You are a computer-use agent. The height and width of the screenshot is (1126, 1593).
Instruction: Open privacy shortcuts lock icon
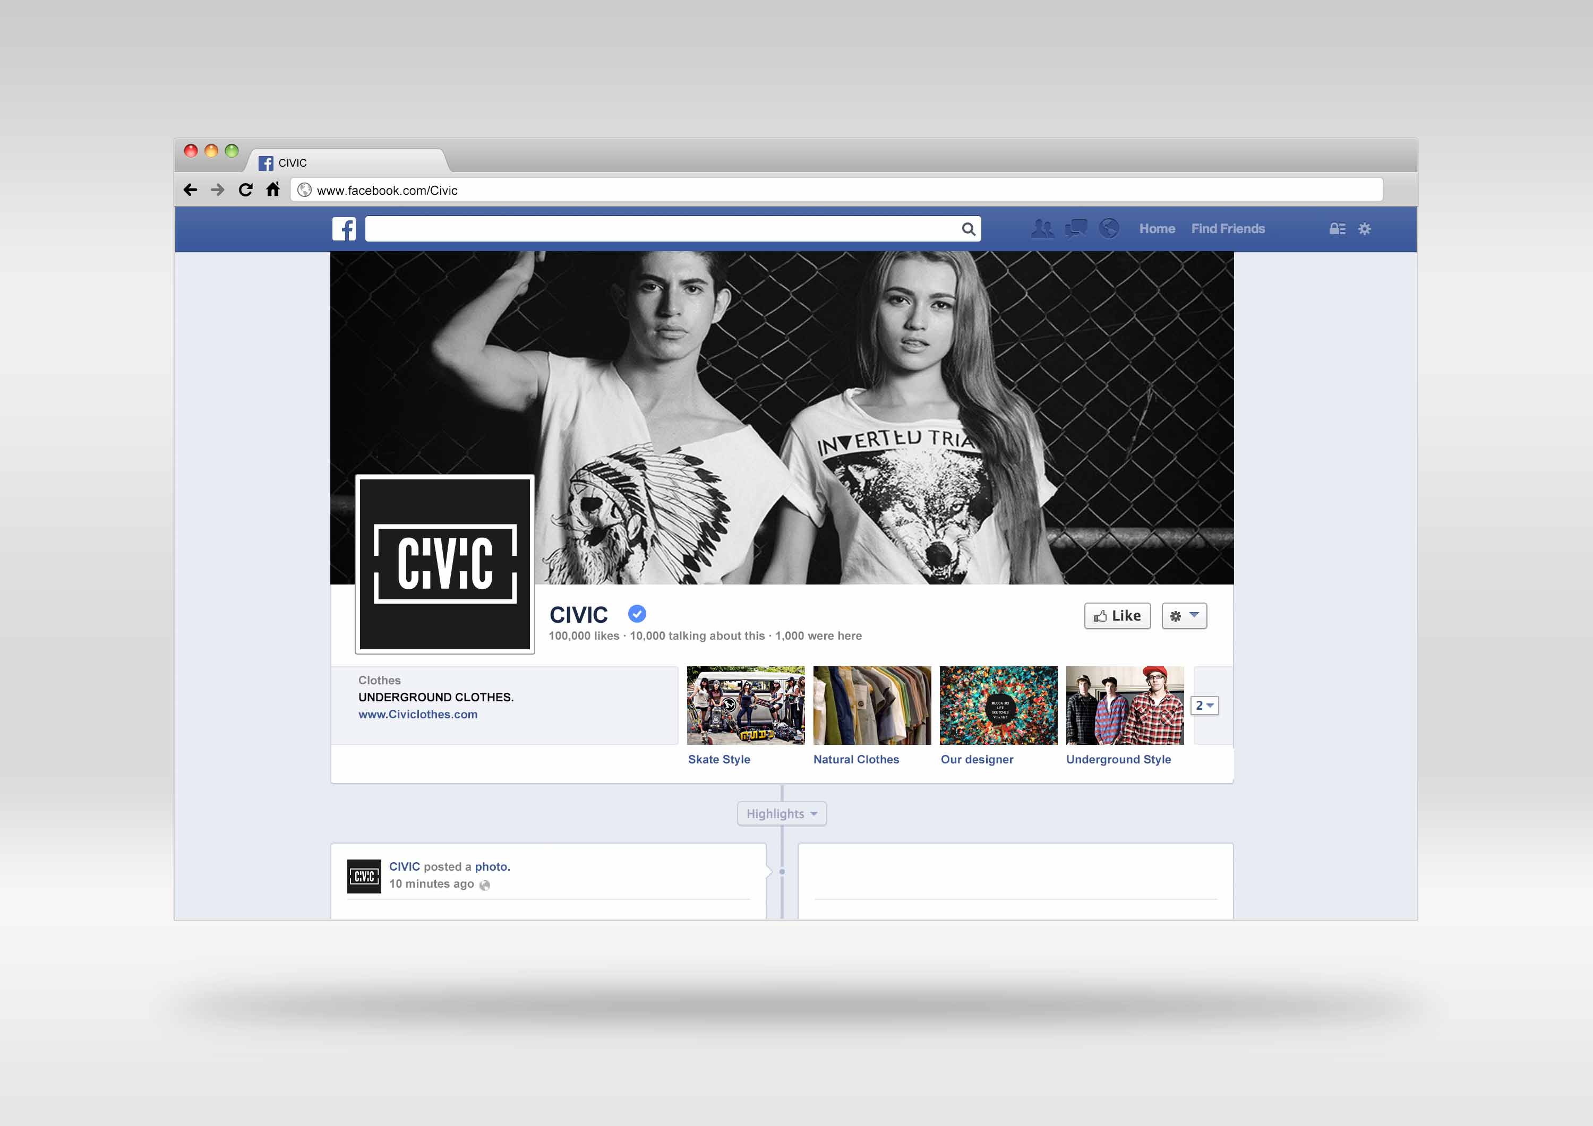(1337, 229)
